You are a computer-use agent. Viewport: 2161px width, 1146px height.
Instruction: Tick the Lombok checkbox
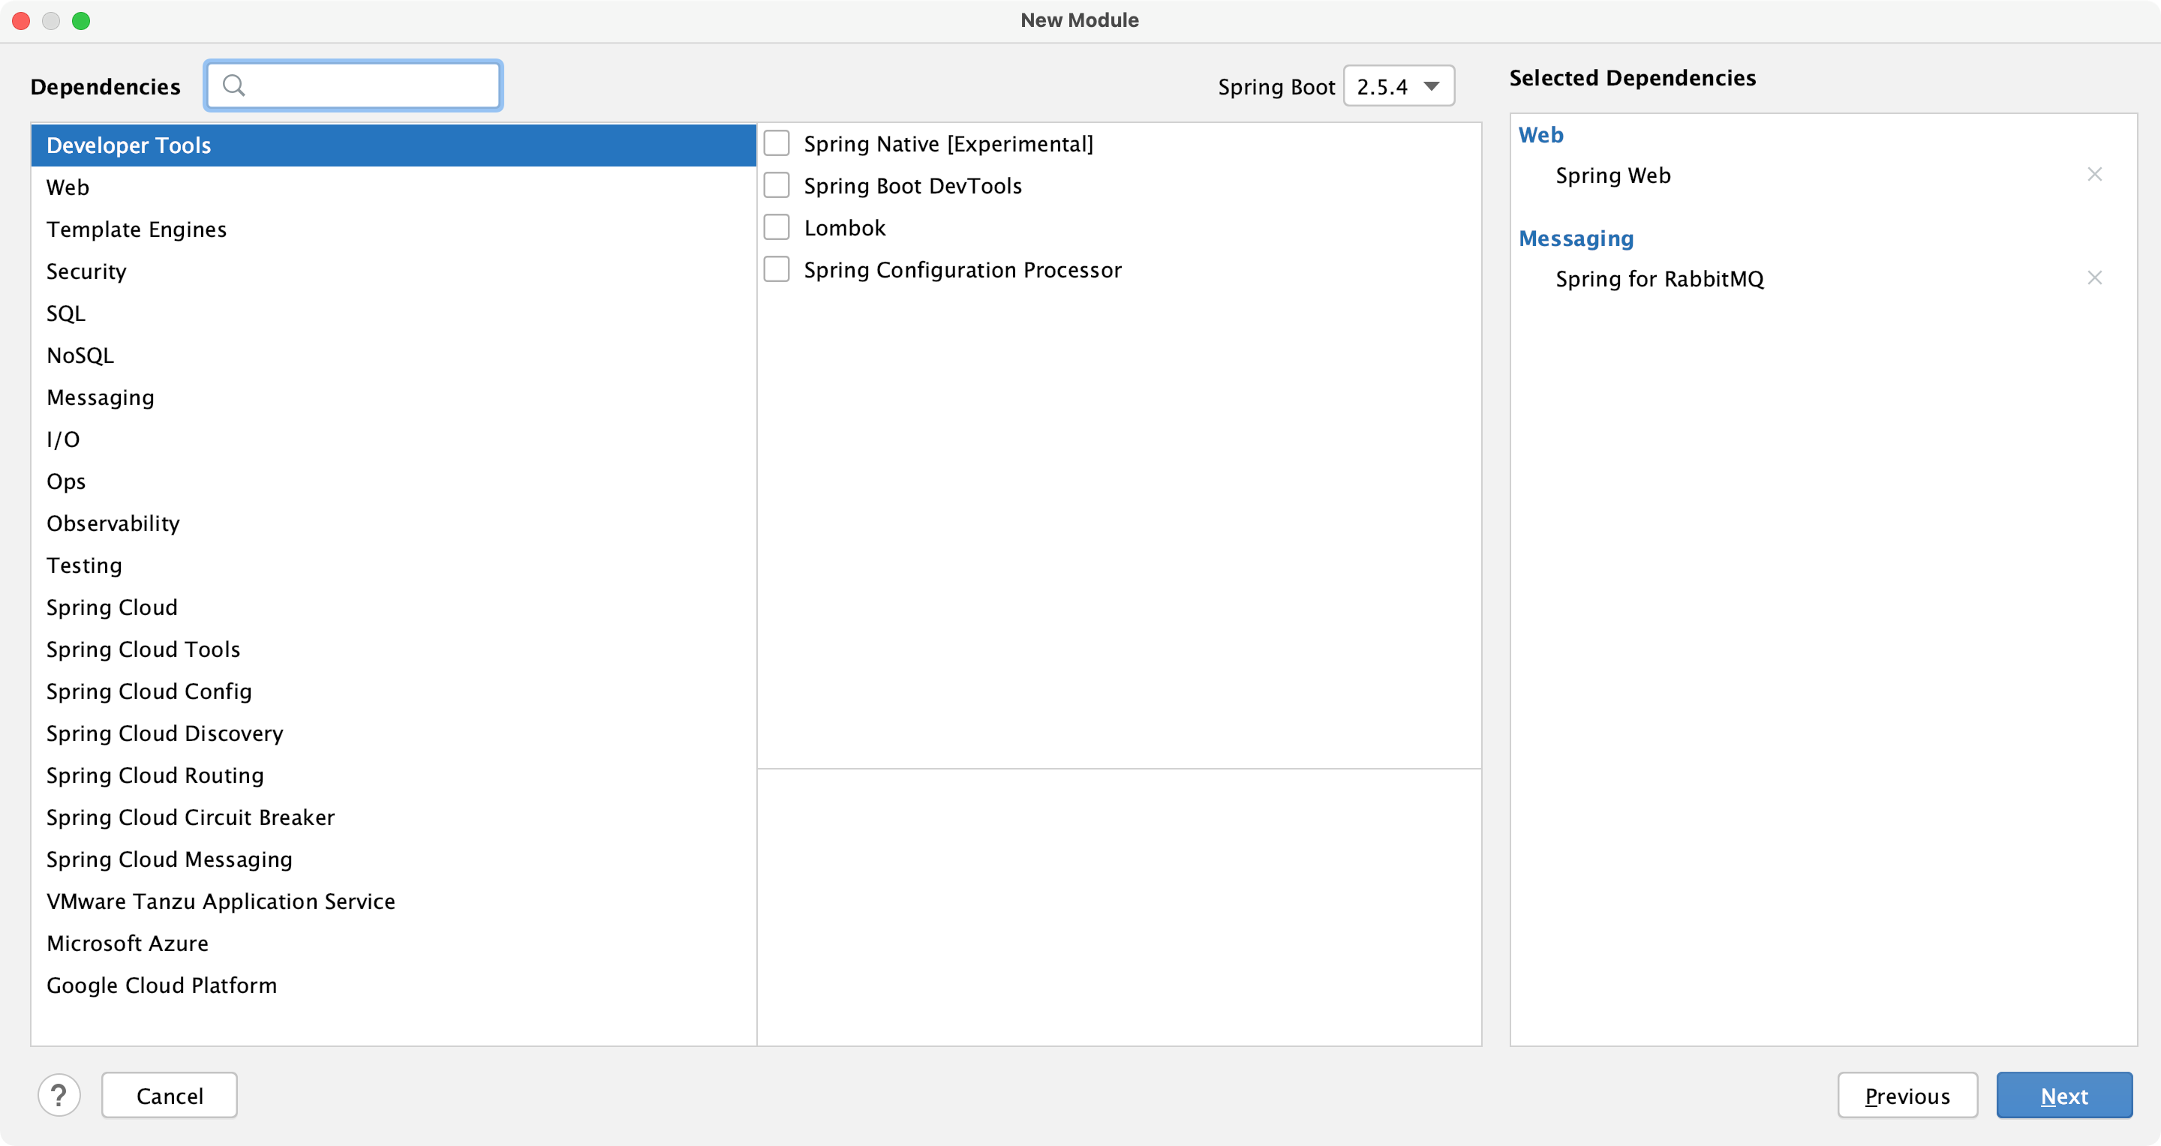tap(776, 227)
